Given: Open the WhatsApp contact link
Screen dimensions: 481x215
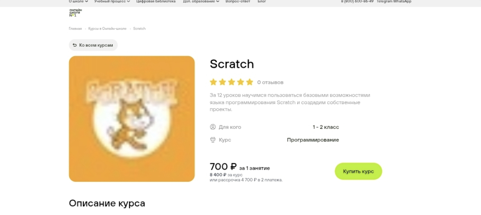Looking at the screenshot, I should coord(403,2).
